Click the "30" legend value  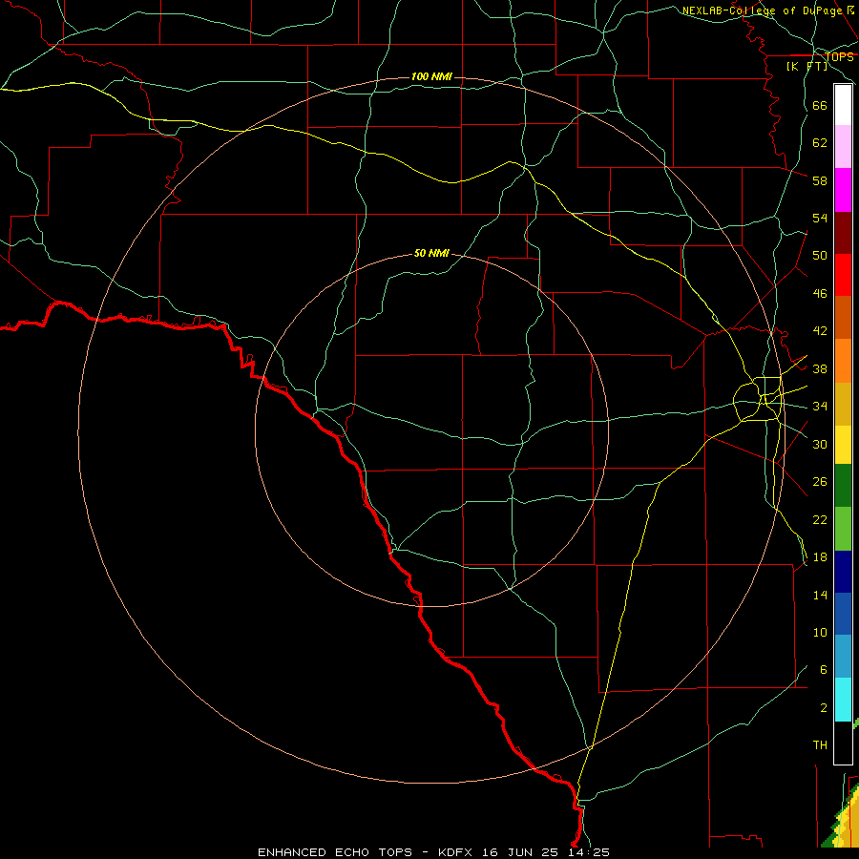pos(820,444)
